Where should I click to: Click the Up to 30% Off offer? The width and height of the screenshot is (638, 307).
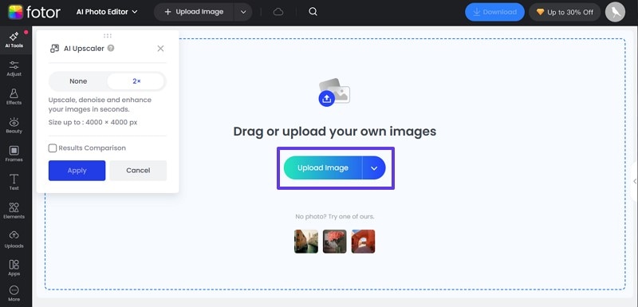[x=565, y=12]
